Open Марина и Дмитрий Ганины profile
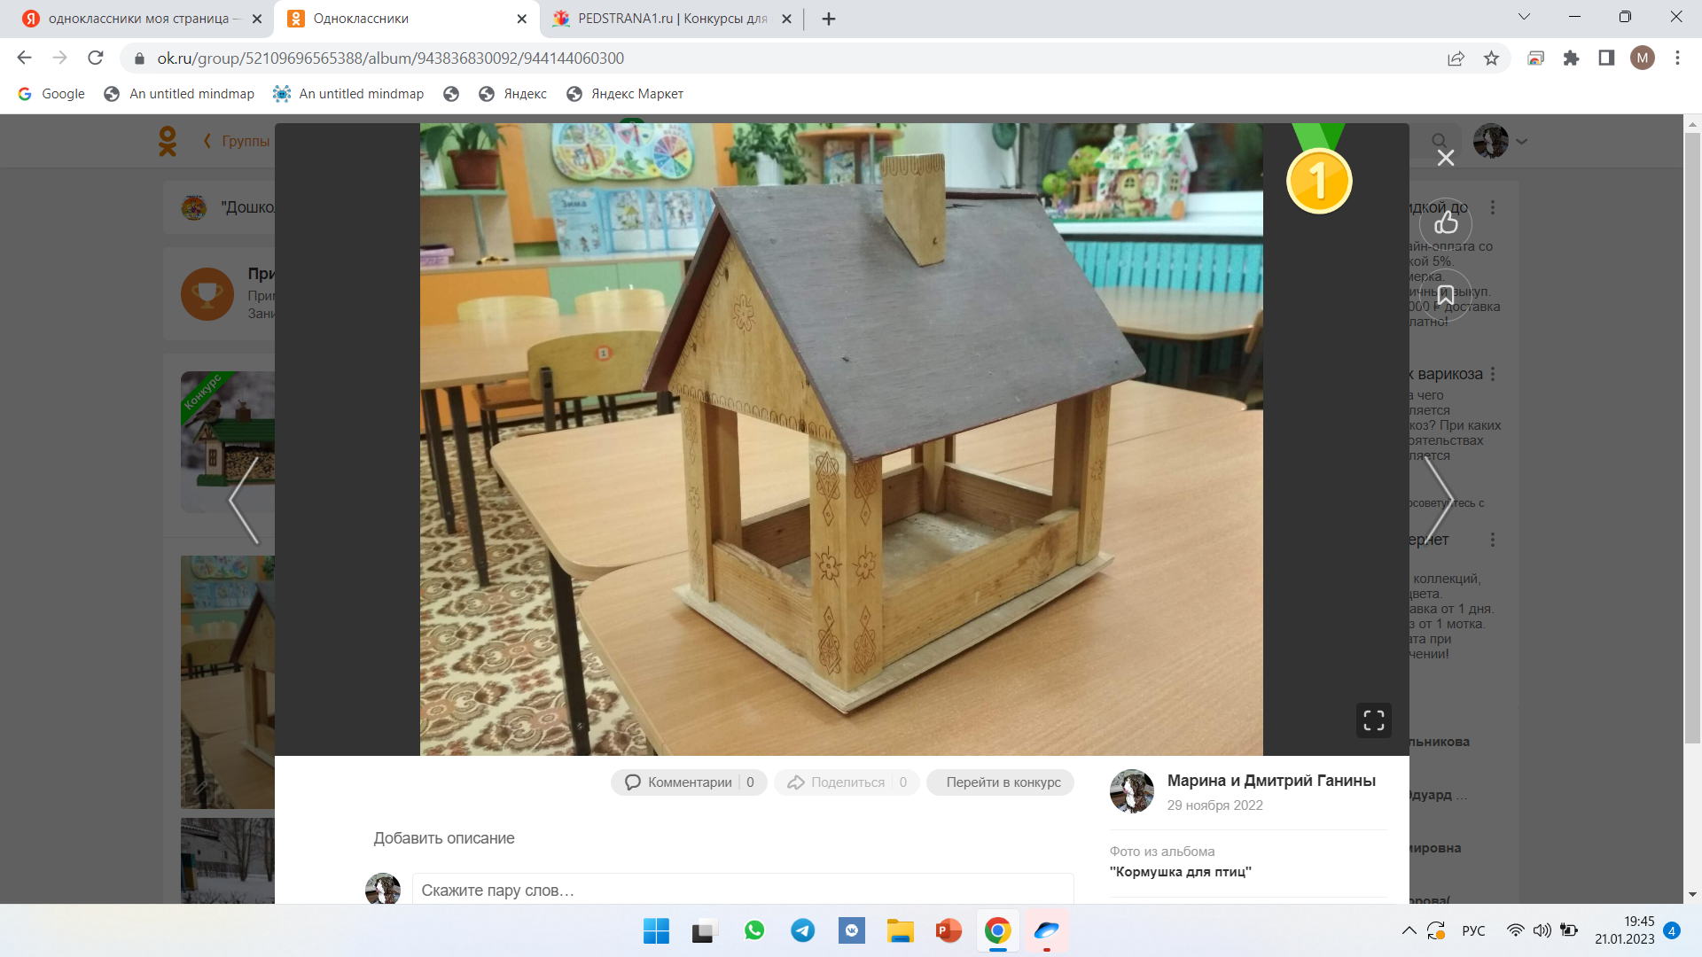The image size is (1702, 957). (1270, 781)
